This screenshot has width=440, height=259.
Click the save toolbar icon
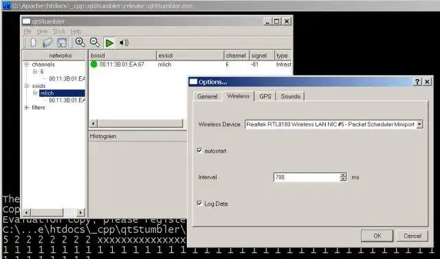point(62,43)
